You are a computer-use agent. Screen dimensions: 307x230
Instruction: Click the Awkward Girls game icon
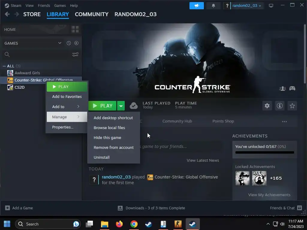[x=10, y=73]
